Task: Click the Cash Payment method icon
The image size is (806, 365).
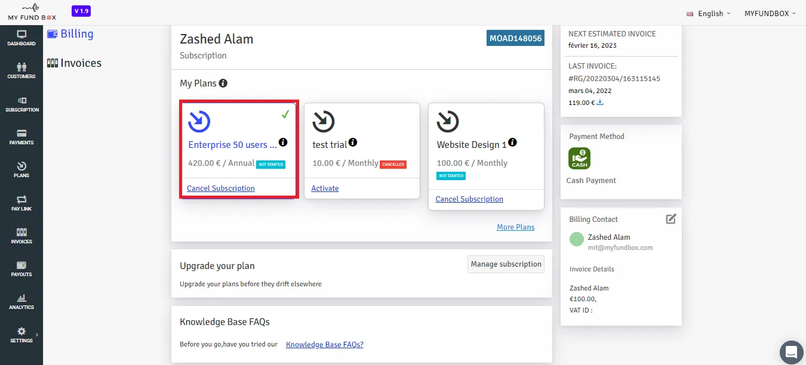Action: 580,159
